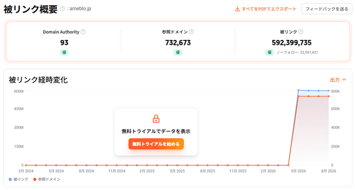
Task: Click y-axis label 600M
Action: pyautogui.click(x=18, y=91)
